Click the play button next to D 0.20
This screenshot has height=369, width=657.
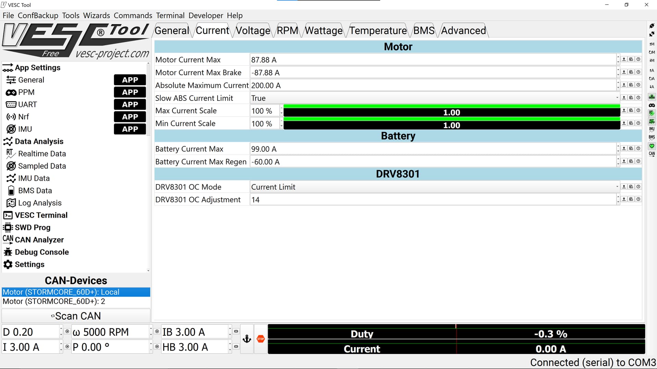pos(67,331)
